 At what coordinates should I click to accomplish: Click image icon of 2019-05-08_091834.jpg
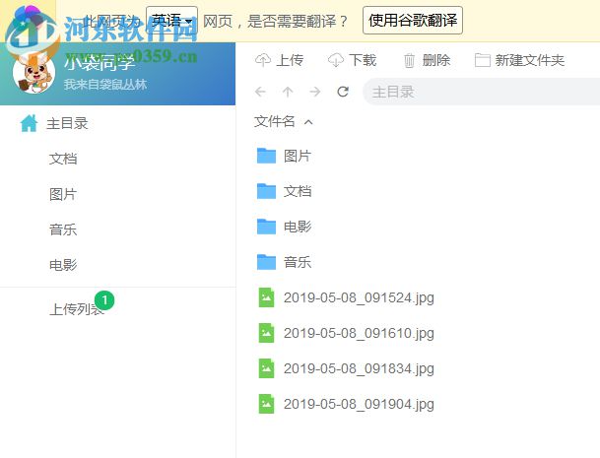coord(266,368)
